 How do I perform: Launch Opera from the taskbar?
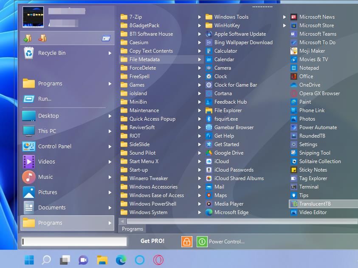click(x=158, y=260)
